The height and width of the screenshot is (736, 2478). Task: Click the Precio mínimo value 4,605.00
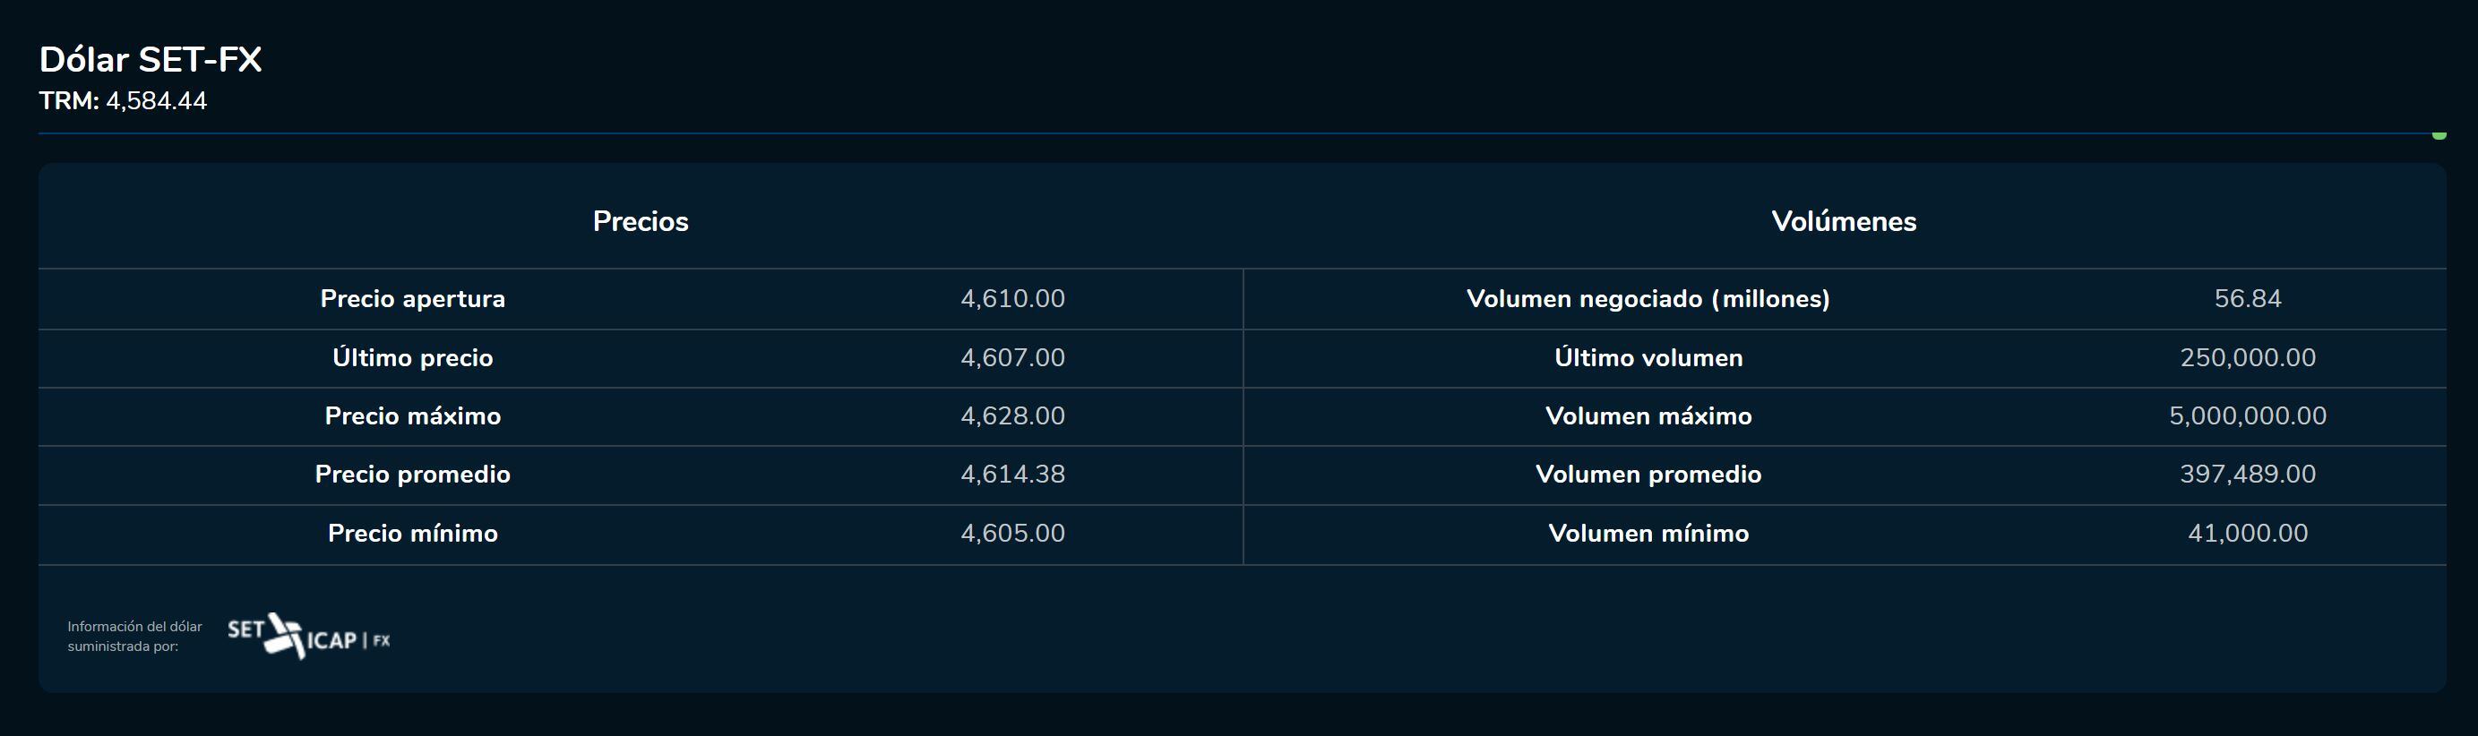1012,534
